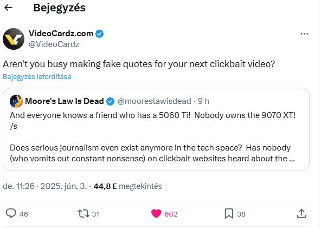Viewport: 321px width, 229px height.
Task: Click the 602 likes count
Action: click(x=171, y=214)
